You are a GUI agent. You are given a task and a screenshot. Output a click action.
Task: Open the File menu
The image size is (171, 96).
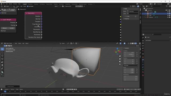[4, 4]
